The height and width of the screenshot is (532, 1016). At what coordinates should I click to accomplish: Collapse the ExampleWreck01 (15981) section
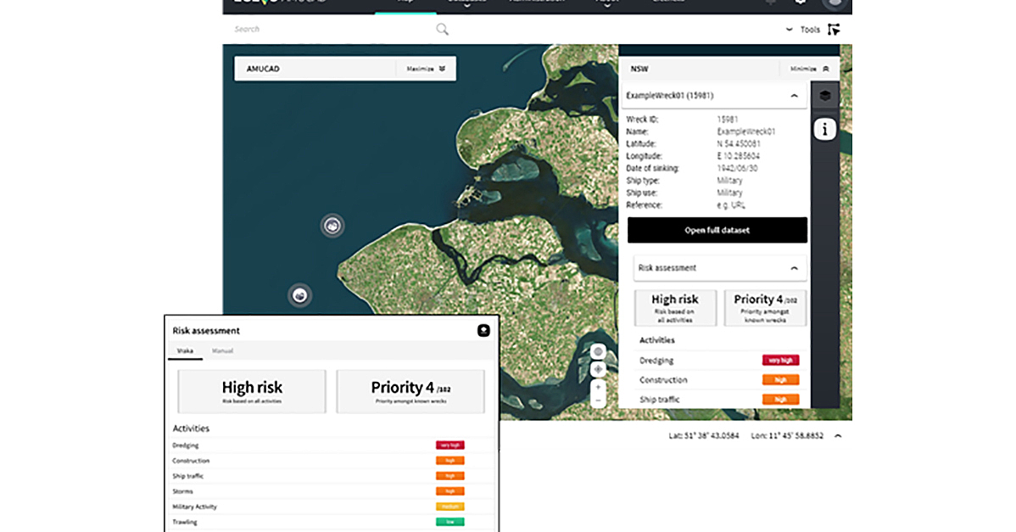[x=795, y=96]
